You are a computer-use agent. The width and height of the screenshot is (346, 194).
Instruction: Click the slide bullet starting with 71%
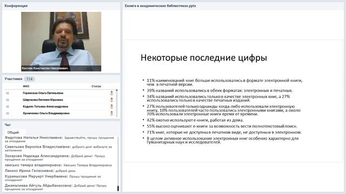[224, 133]
